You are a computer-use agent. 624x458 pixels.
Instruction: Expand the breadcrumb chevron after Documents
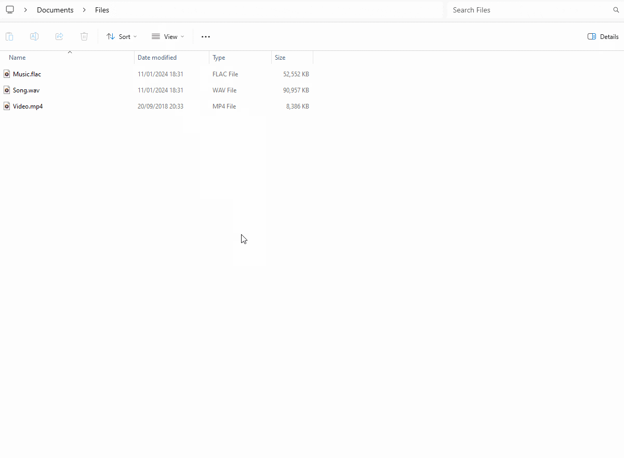[x=84, y=9]
